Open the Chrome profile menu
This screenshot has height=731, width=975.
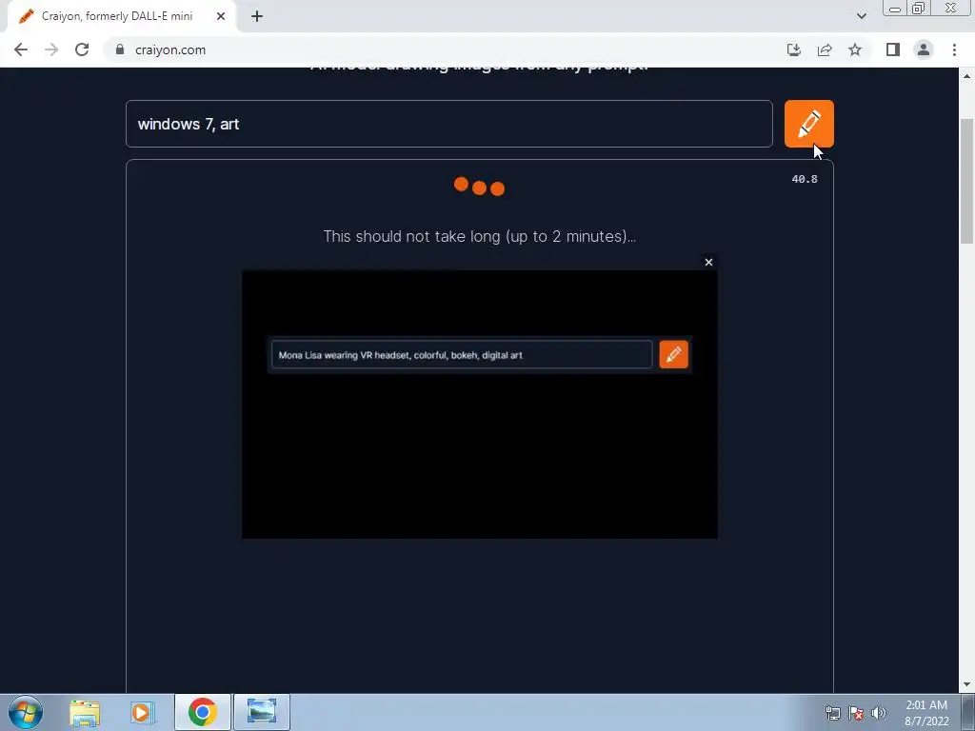(x=924, y=49)
